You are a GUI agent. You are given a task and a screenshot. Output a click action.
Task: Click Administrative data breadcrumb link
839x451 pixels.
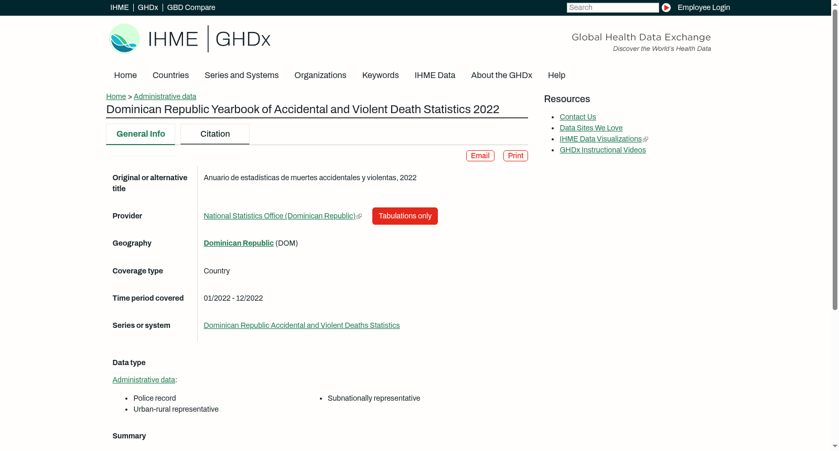165,96
